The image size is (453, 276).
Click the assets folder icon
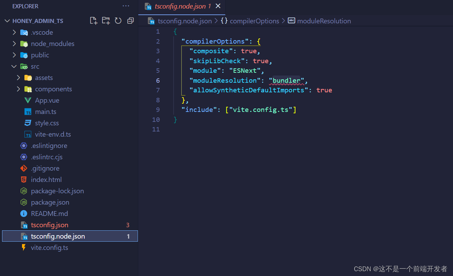pyautogui.click(x=28, y=78)
